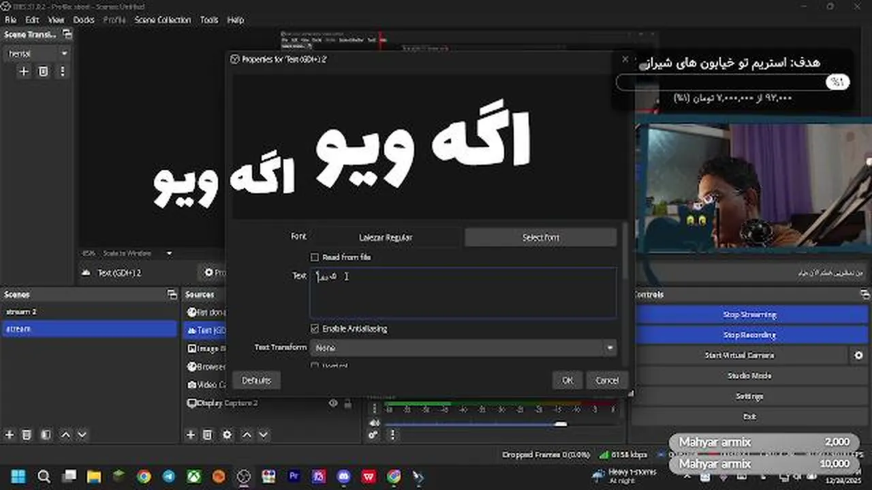Move scene down with Scenes down arrow
Screen dimensions: 872x490
point(82,434)
